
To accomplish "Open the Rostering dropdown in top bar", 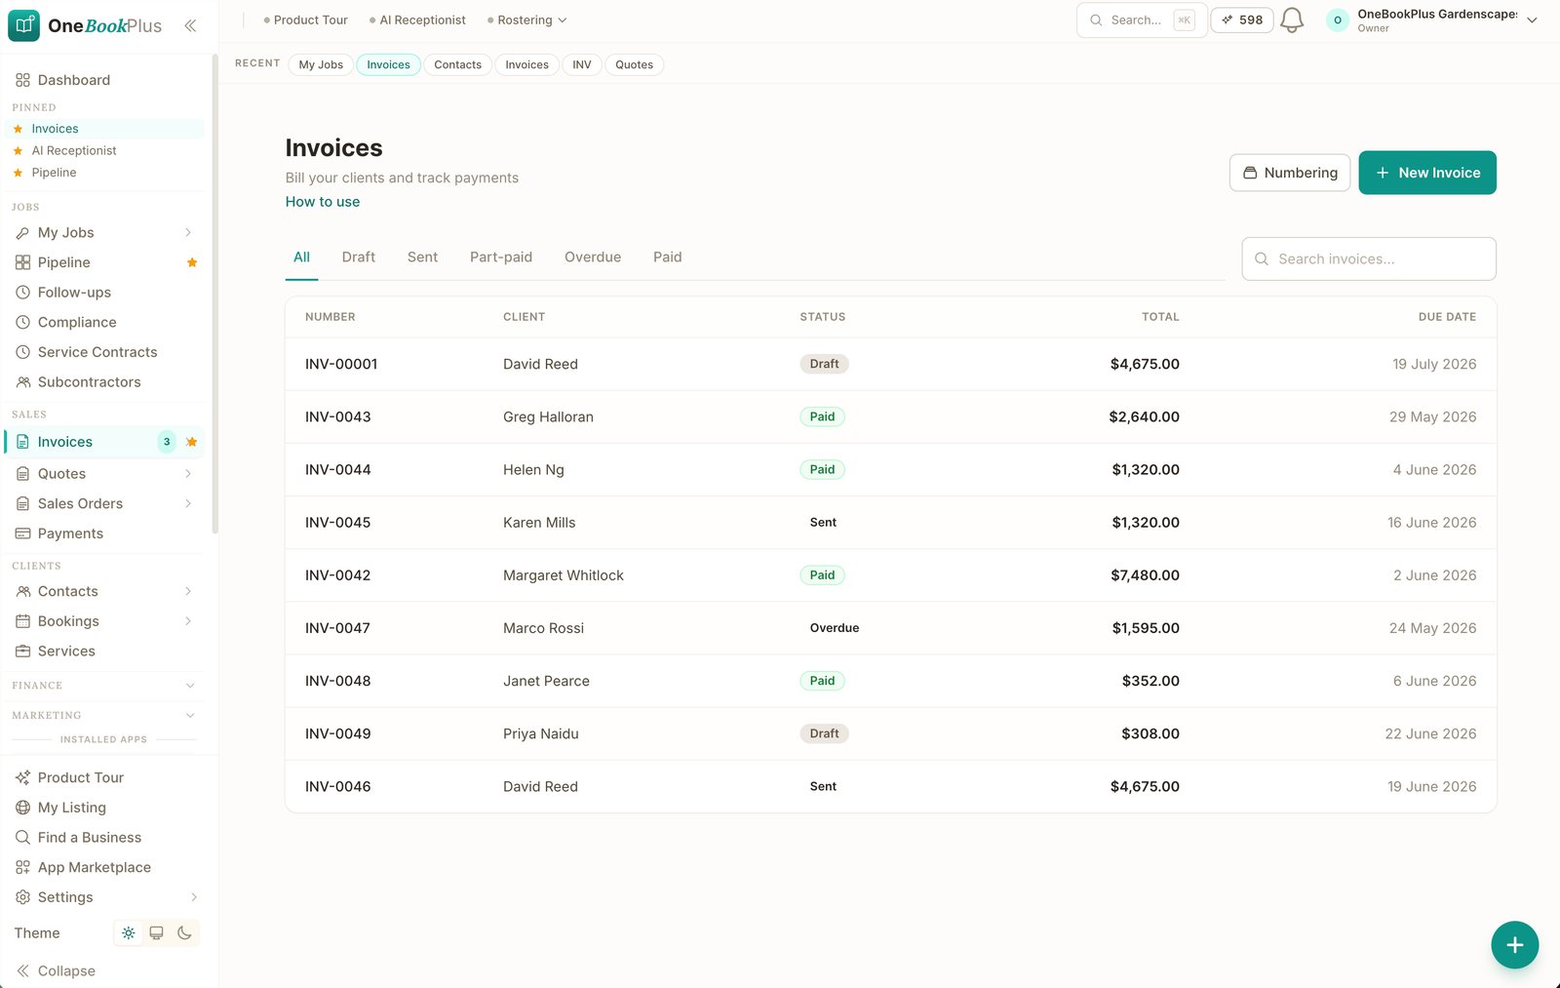I will pyautogui.click(x=527, y=20).
